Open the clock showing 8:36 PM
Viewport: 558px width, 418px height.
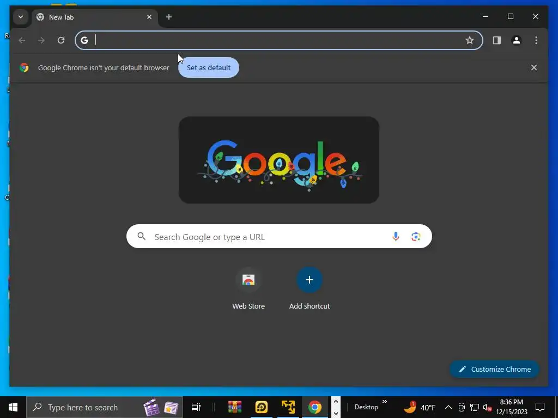coord(512,407)
